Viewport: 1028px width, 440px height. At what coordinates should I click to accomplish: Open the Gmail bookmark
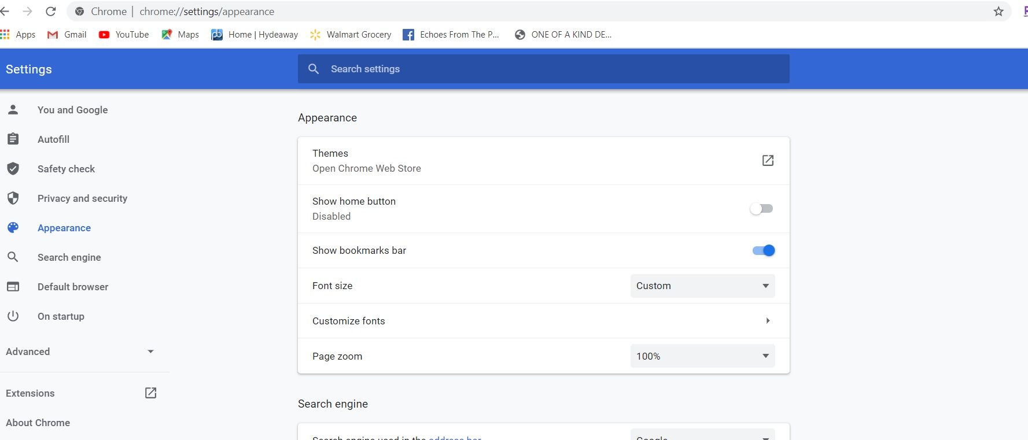[67, 35]
